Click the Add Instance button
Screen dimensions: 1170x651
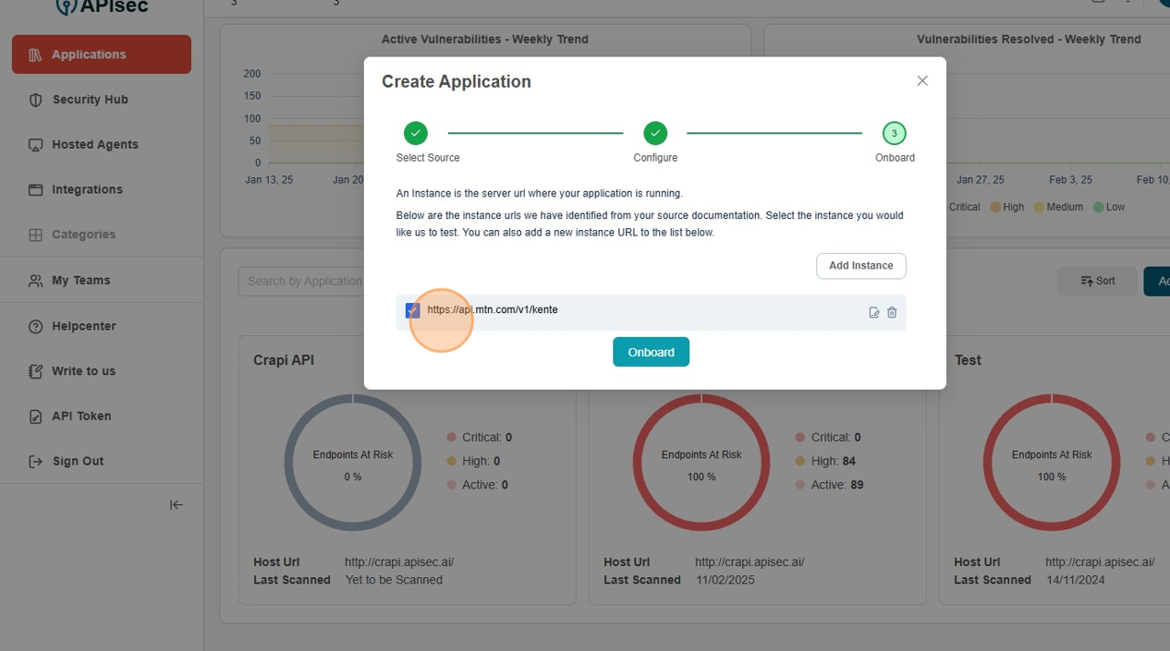tap(860, 266)
